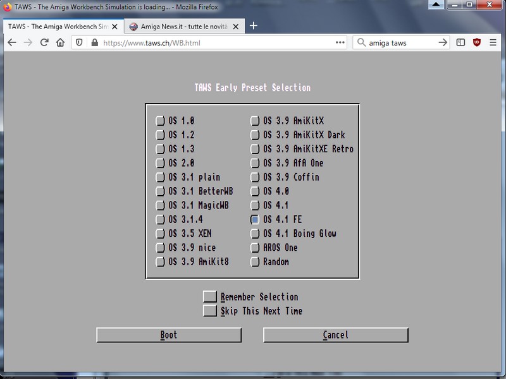The height and width of the screenshot is (379, 506).
Task: Run the search with the arrow button
Action: point(443,43)
